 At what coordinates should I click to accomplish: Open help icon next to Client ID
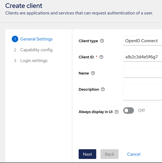pyautogui.click(x=101, y=57)
